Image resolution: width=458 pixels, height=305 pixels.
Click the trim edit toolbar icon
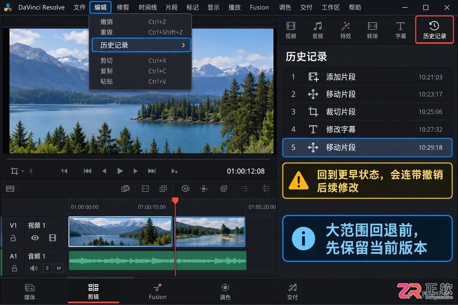tap(266, 189)
